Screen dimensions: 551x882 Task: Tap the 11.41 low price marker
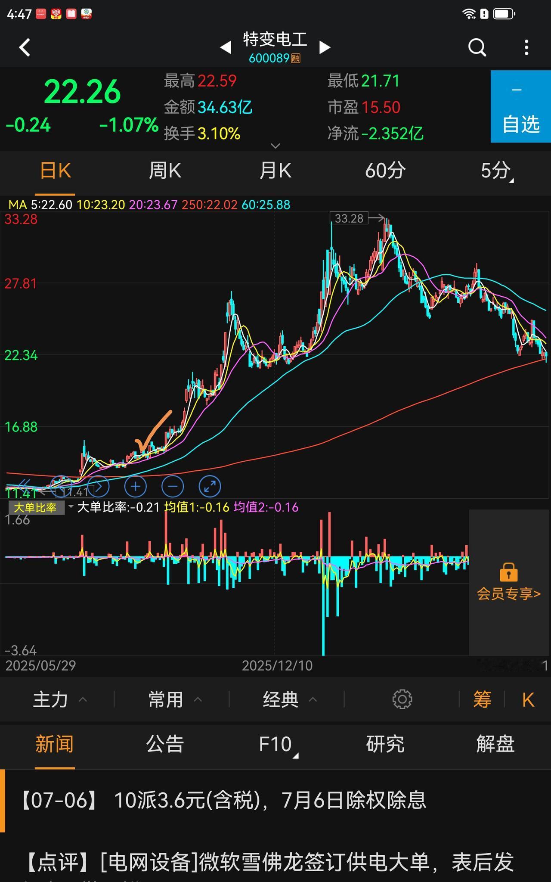tap(74, 492)
